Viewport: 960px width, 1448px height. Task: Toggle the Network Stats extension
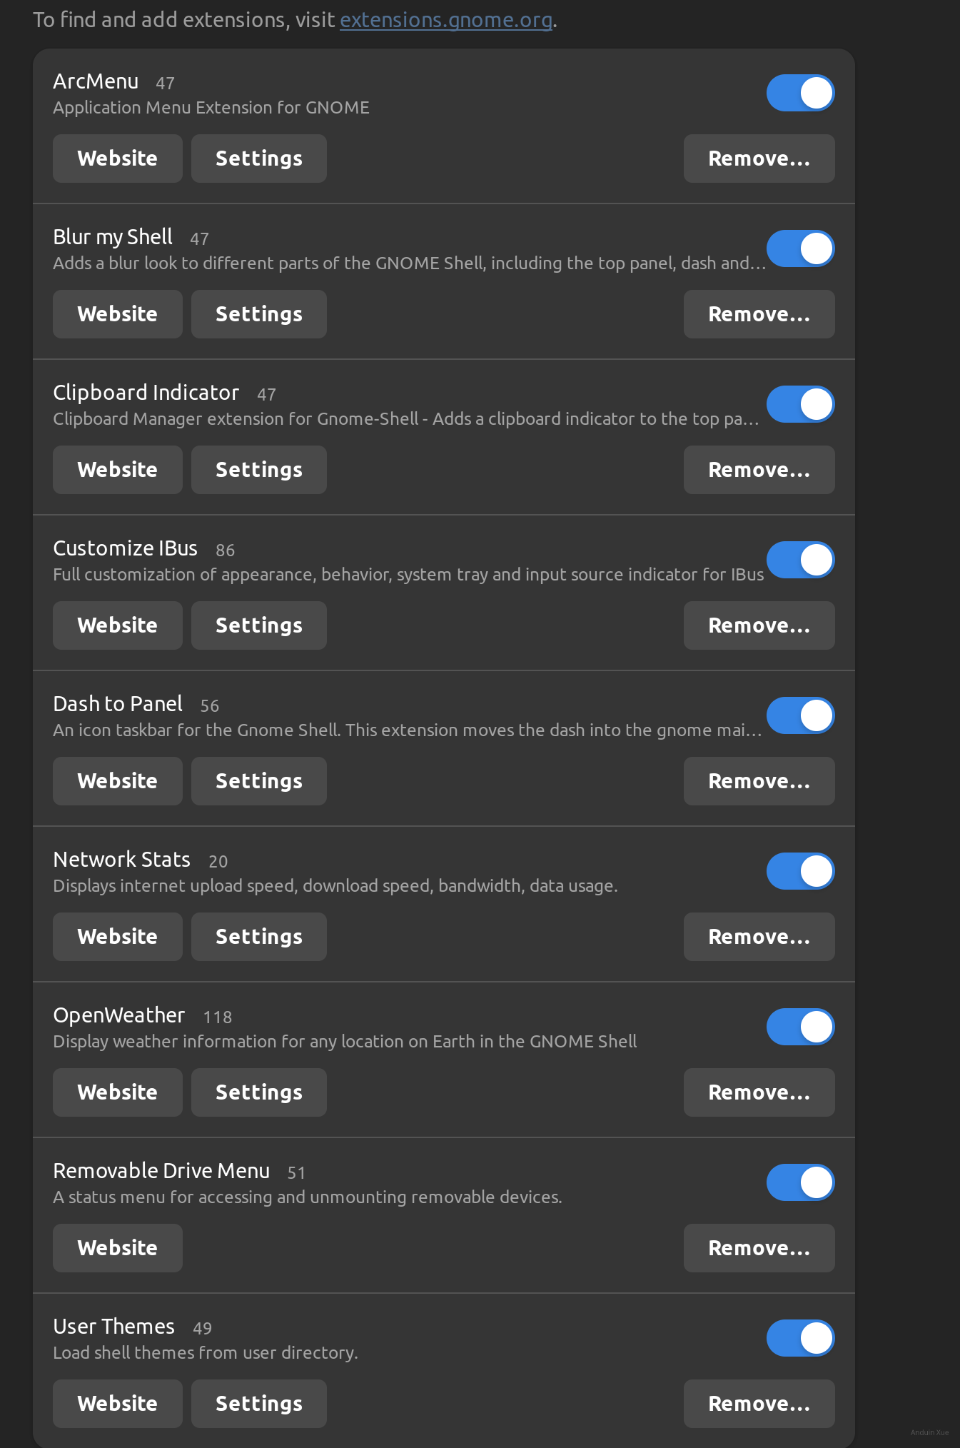pyautogui.click(x=800, y=871)
